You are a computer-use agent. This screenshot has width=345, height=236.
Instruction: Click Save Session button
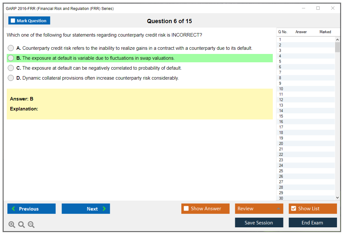click(x=259, y=223)
